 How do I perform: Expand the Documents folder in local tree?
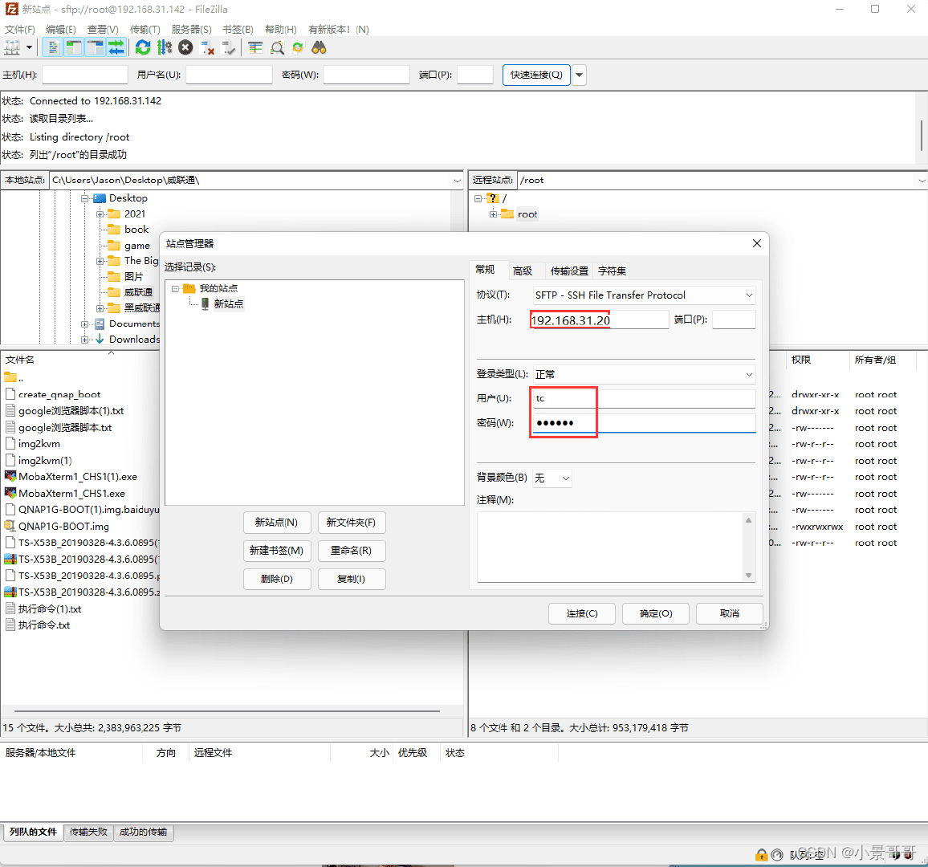click(84, 324)
